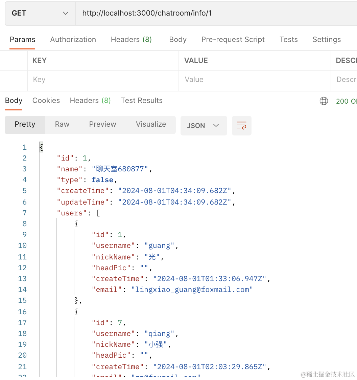Switch to response Cookies tab
The image size is (357, 380).
click(x=46, y=101)
